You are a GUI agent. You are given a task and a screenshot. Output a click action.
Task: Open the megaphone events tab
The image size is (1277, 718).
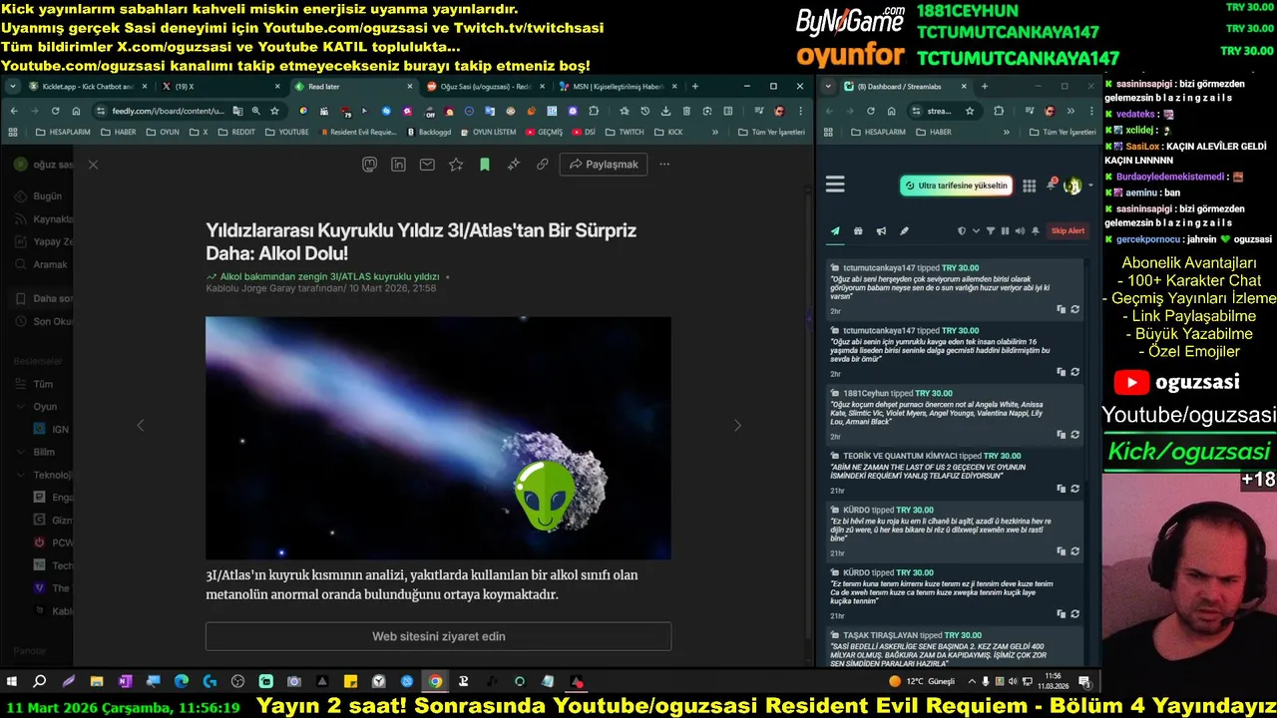pos(881,230)
